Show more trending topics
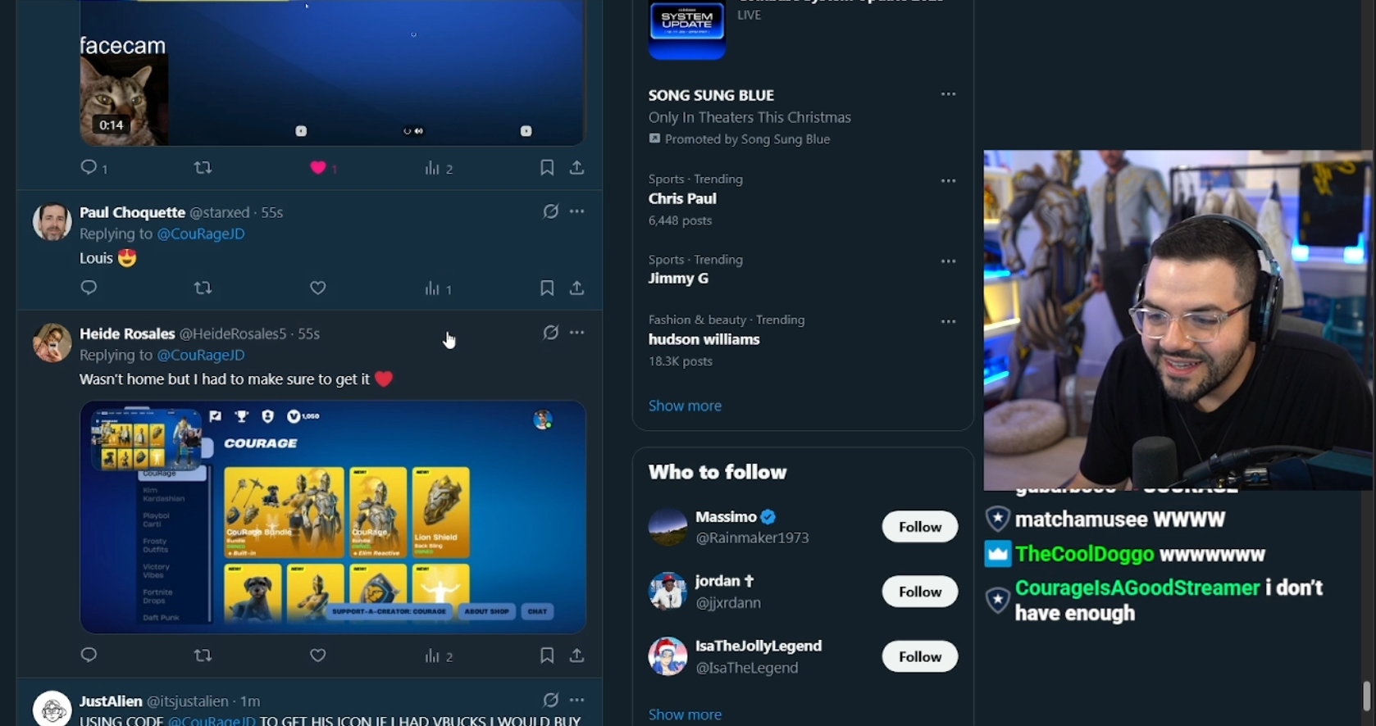Viewport: 1376px width, 726px height. point(685,406)
